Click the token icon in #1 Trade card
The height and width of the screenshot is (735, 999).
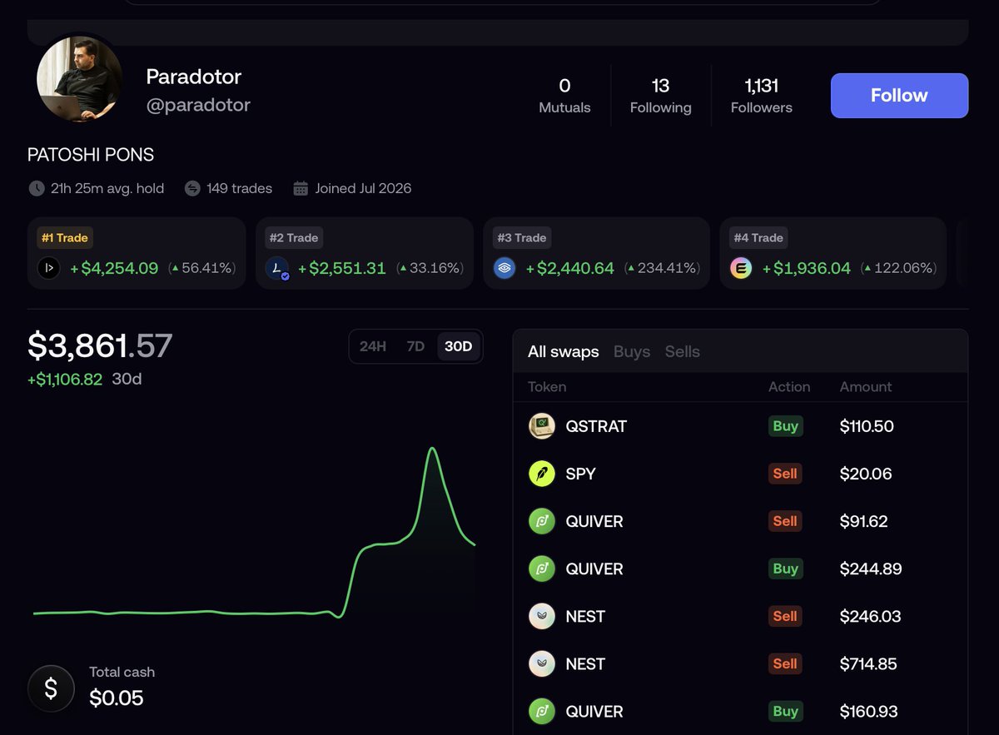(x=49, y=268)
